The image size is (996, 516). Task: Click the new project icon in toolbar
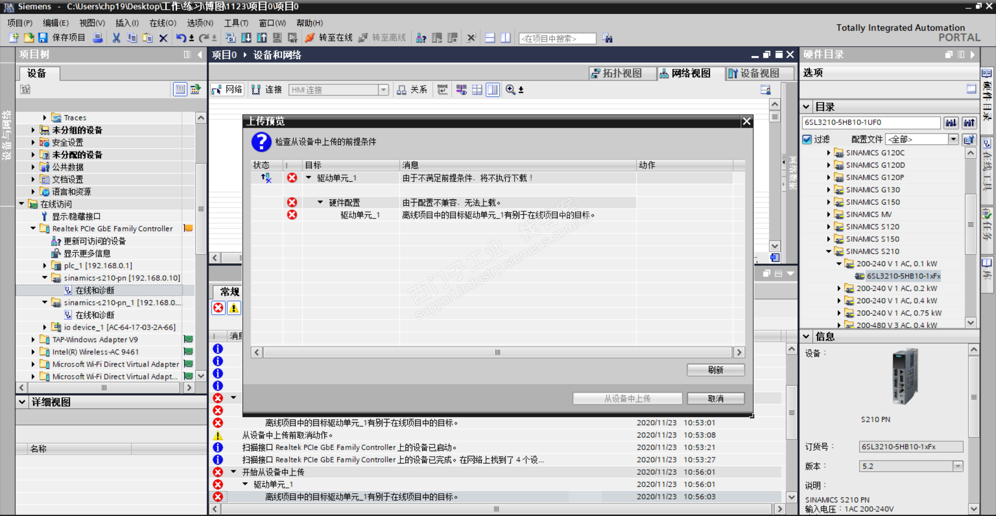(14, 38)
